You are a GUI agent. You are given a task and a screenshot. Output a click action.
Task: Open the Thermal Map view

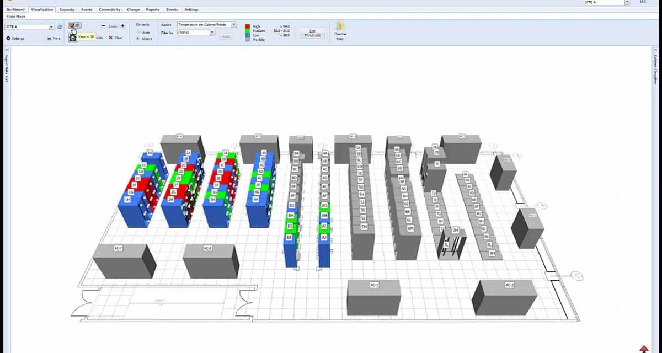(x=340, y=30)
